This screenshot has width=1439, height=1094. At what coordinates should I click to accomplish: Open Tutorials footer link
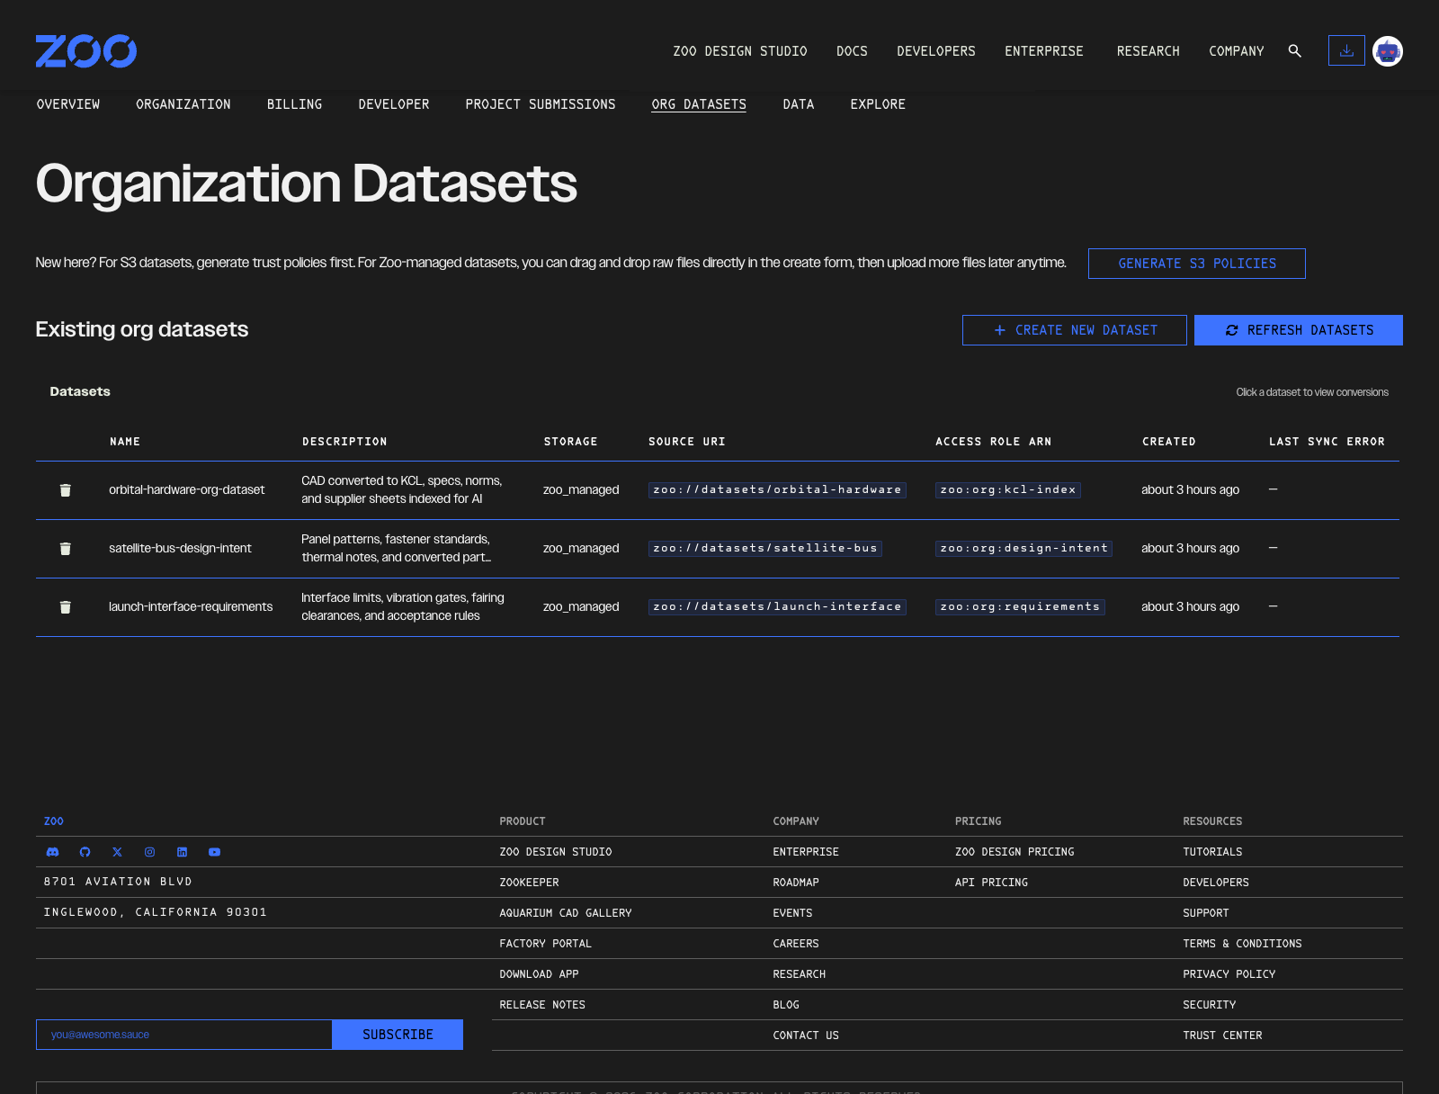click(x=1212, y=852)
